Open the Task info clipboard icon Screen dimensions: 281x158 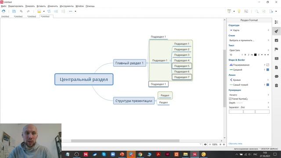[x=276, y=86]
